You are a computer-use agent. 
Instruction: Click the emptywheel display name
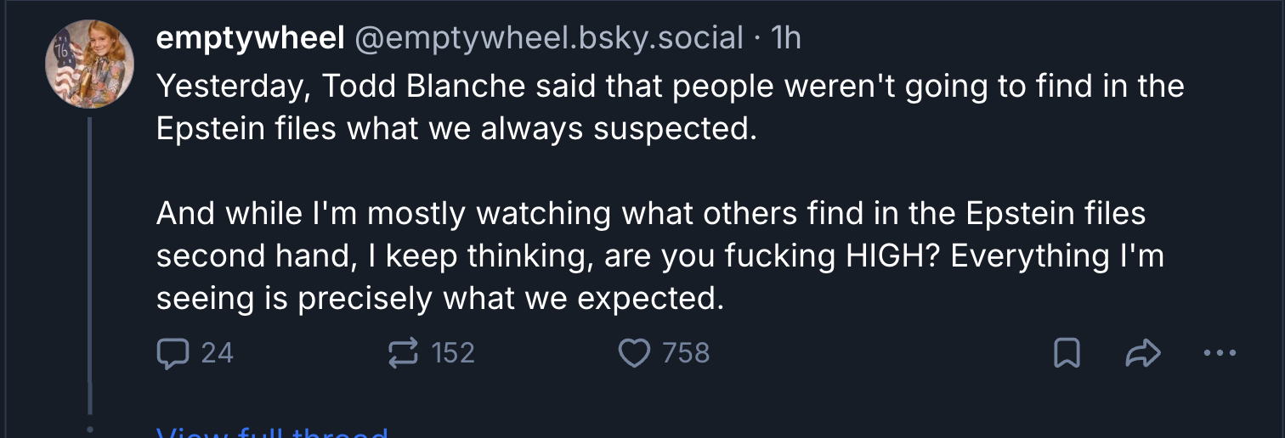(250, 39)
